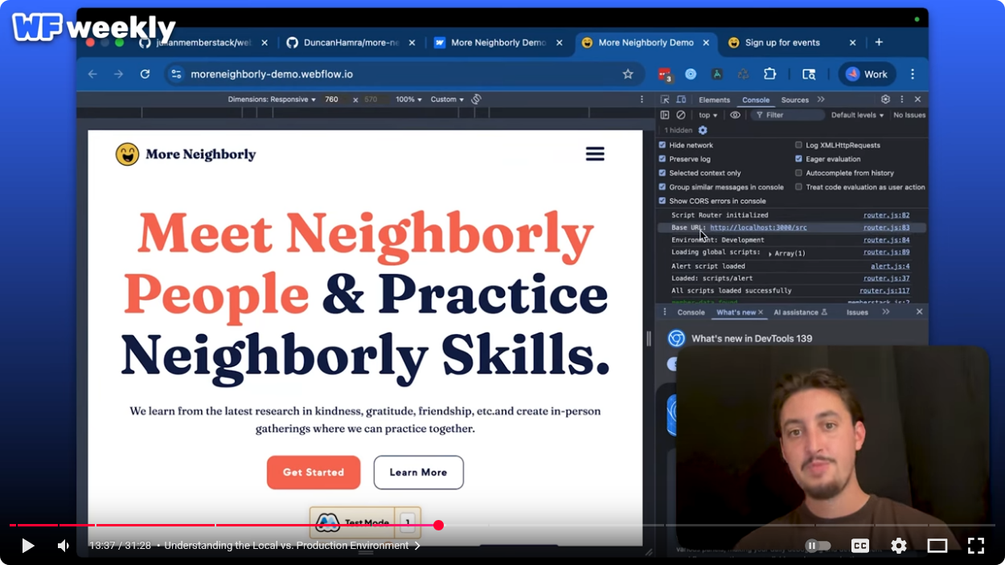Click the console Filter field
Viewport: 1005px width, 565px height.
[787, 115]
